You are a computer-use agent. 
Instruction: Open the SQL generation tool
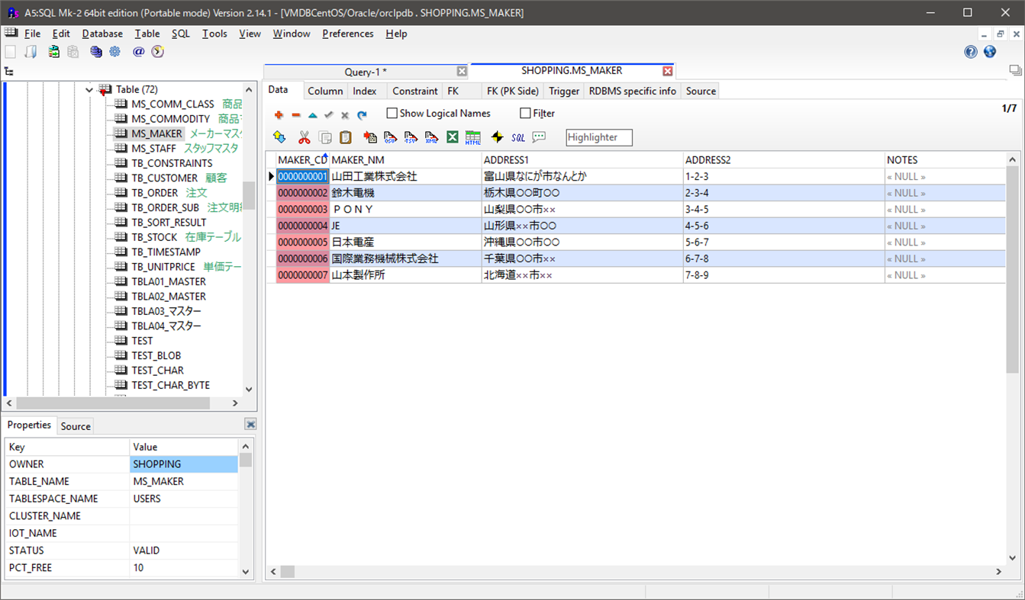click(518, 137)
